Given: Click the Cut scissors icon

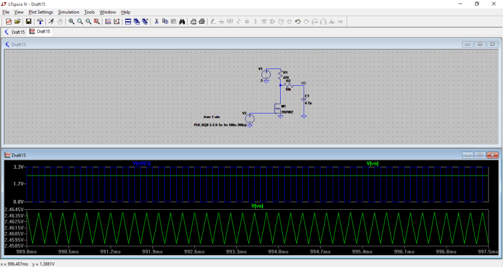Looking at the screenshot, I should click(156, 21).
